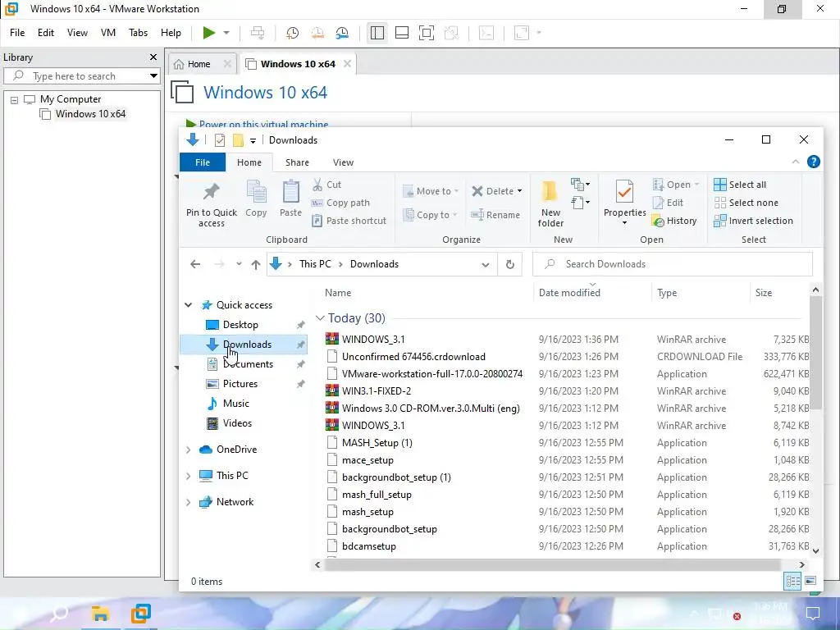Expand address bar history dropdown
This screenshot has width=840, height=630.
(486, 264)
